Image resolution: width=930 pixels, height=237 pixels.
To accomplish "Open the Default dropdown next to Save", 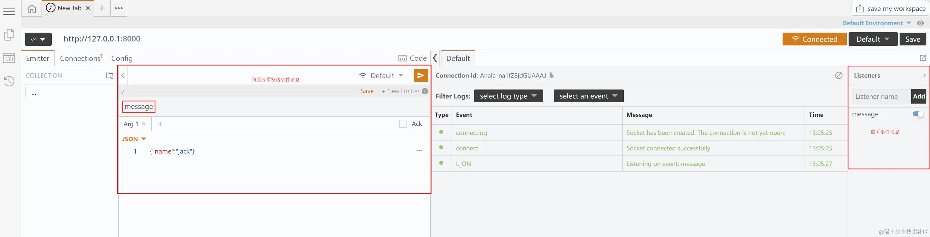I will coord(872,39).
